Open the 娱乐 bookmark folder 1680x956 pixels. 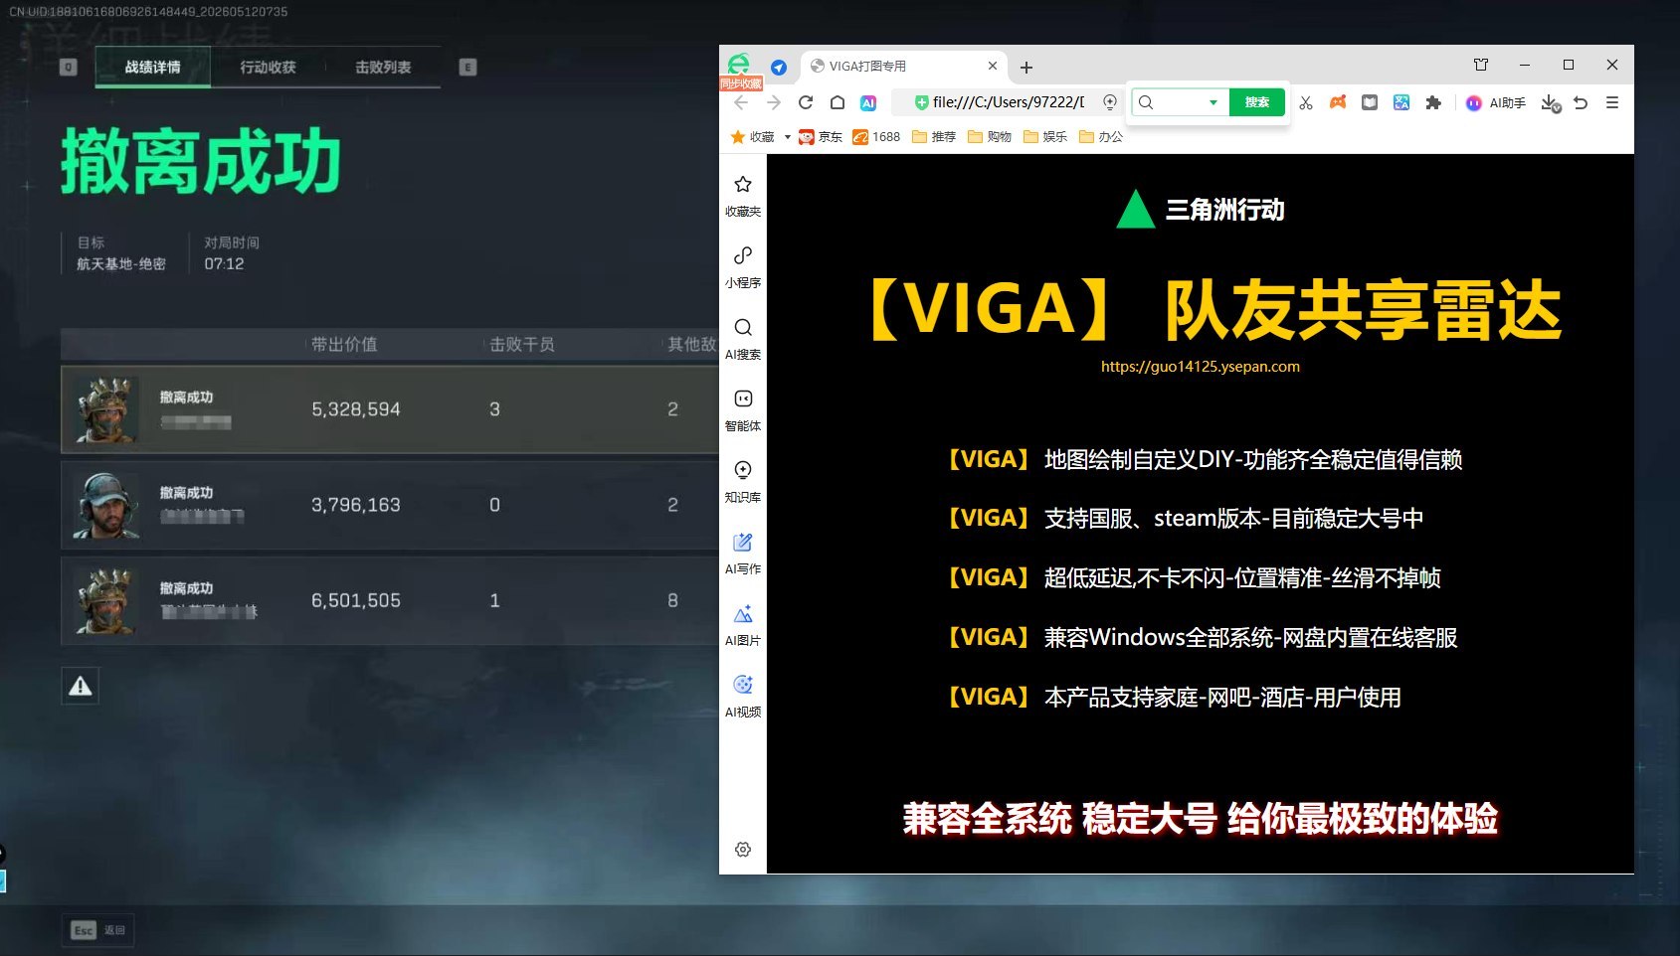coord(1045,137)
